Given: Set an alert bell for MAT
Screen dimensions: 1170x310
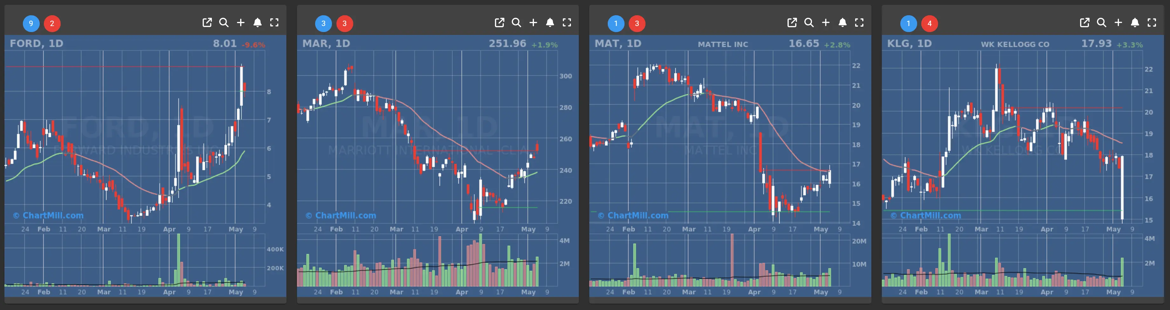Looking at the screenshot, I should (x=842, y=22).
